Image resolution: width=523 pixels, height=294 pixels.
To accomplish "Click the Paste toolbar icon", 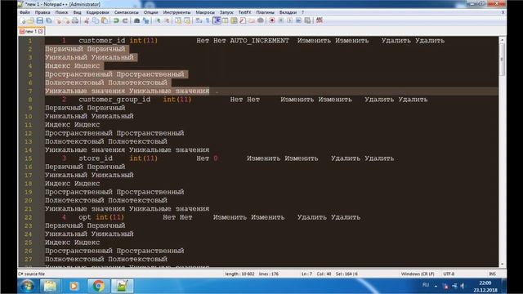I will coord(105,20).
